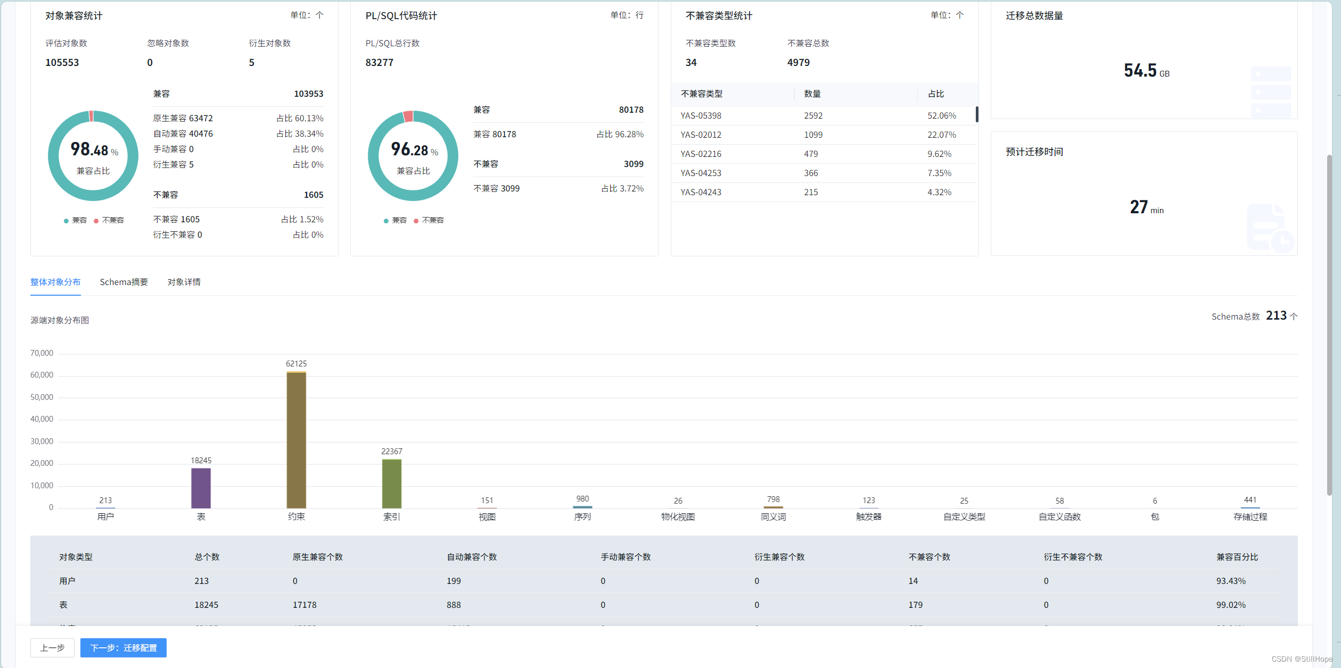
Task: Switch to the Schema摘要 tab
Action: (x=124, y=282)
